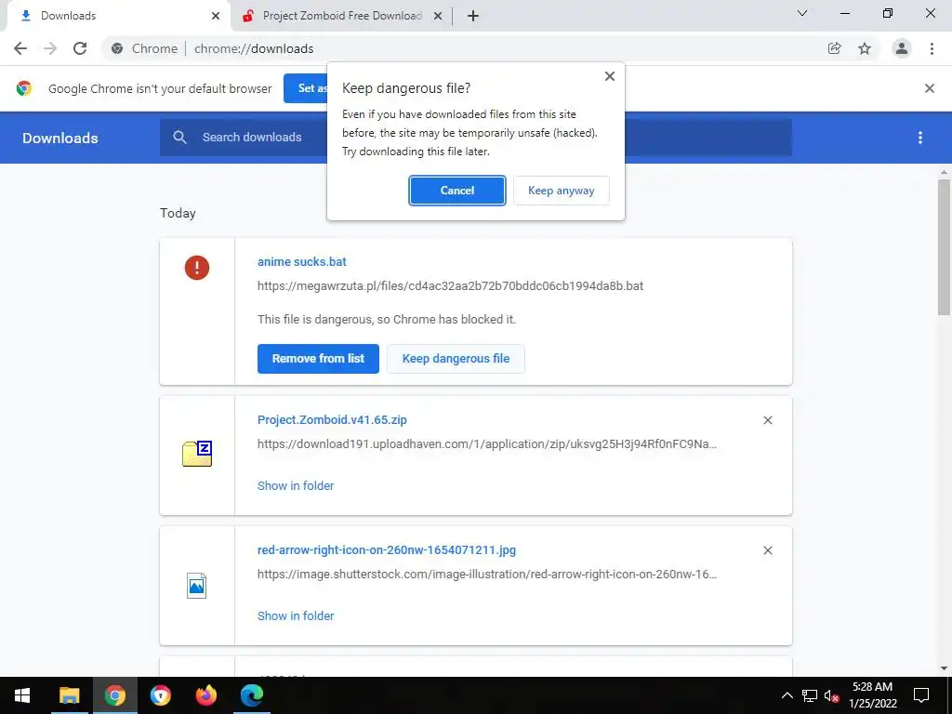
Task: Close the Downloads tab
Action: 216,17
